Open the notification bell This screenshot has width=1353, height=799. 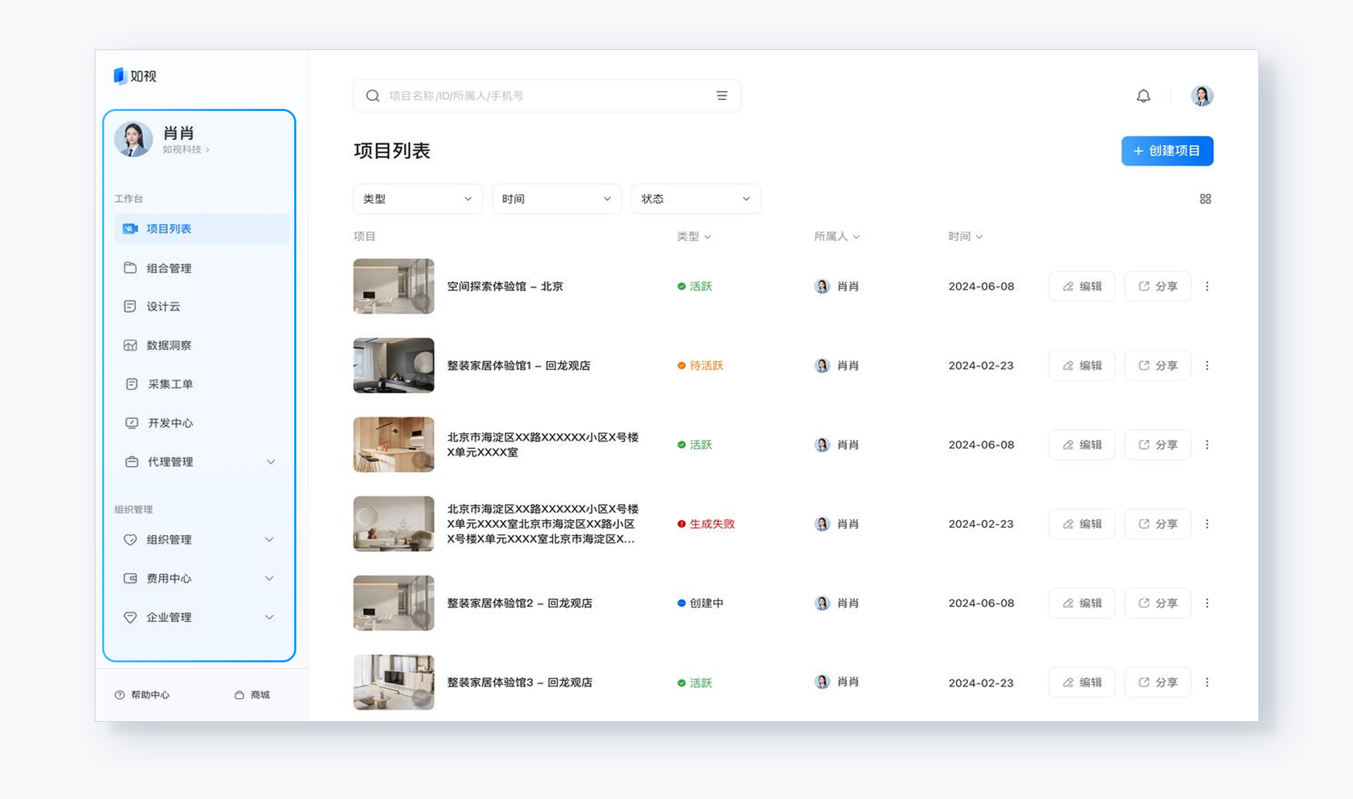point(1143,96)
